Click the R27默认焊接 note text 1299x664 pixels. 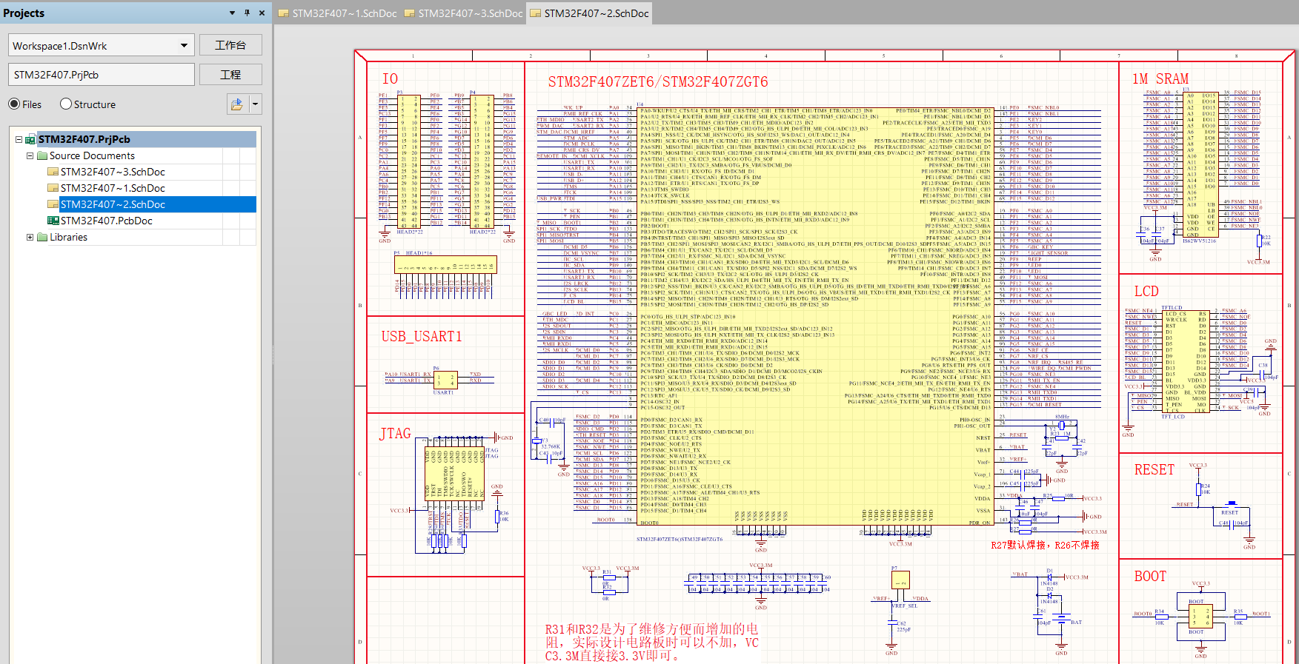[x=1045, y=545]
